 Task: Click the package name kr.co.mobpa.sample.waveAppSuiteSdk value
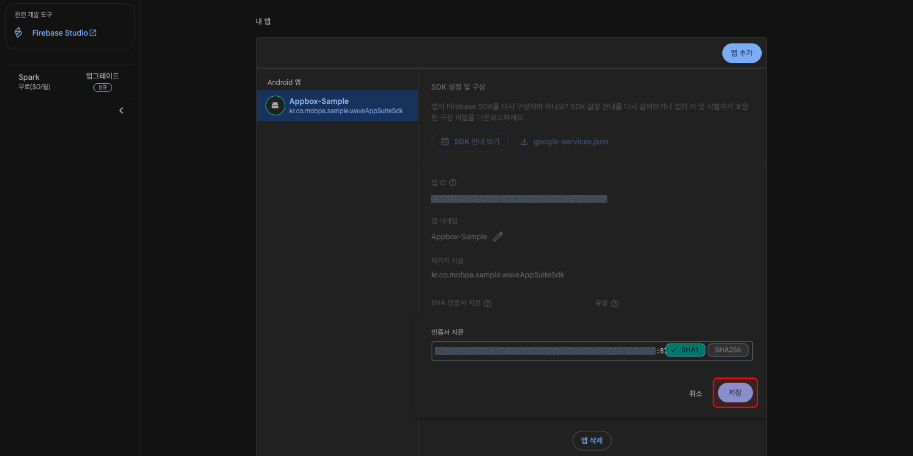tap(498, 275)
